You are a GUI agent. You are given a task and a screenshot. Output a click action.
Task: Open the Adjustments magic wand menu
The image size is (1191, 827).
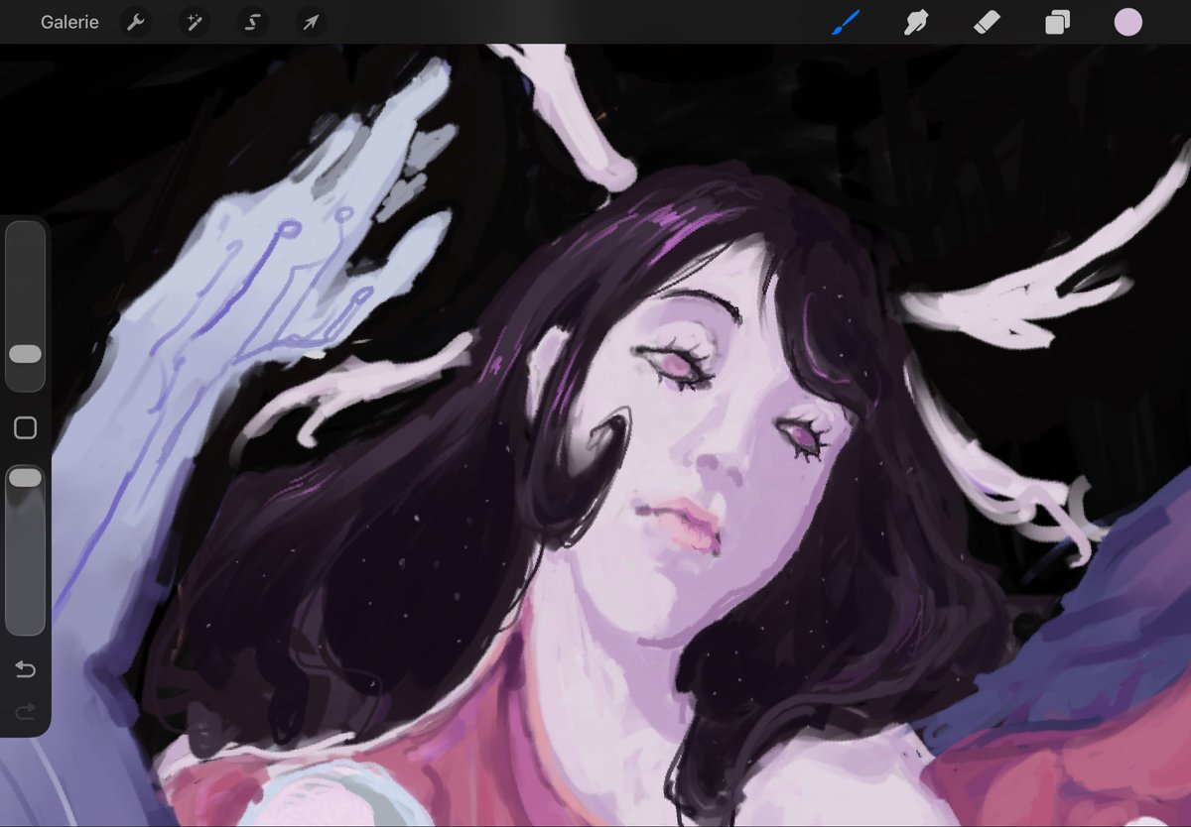[194, 22]
